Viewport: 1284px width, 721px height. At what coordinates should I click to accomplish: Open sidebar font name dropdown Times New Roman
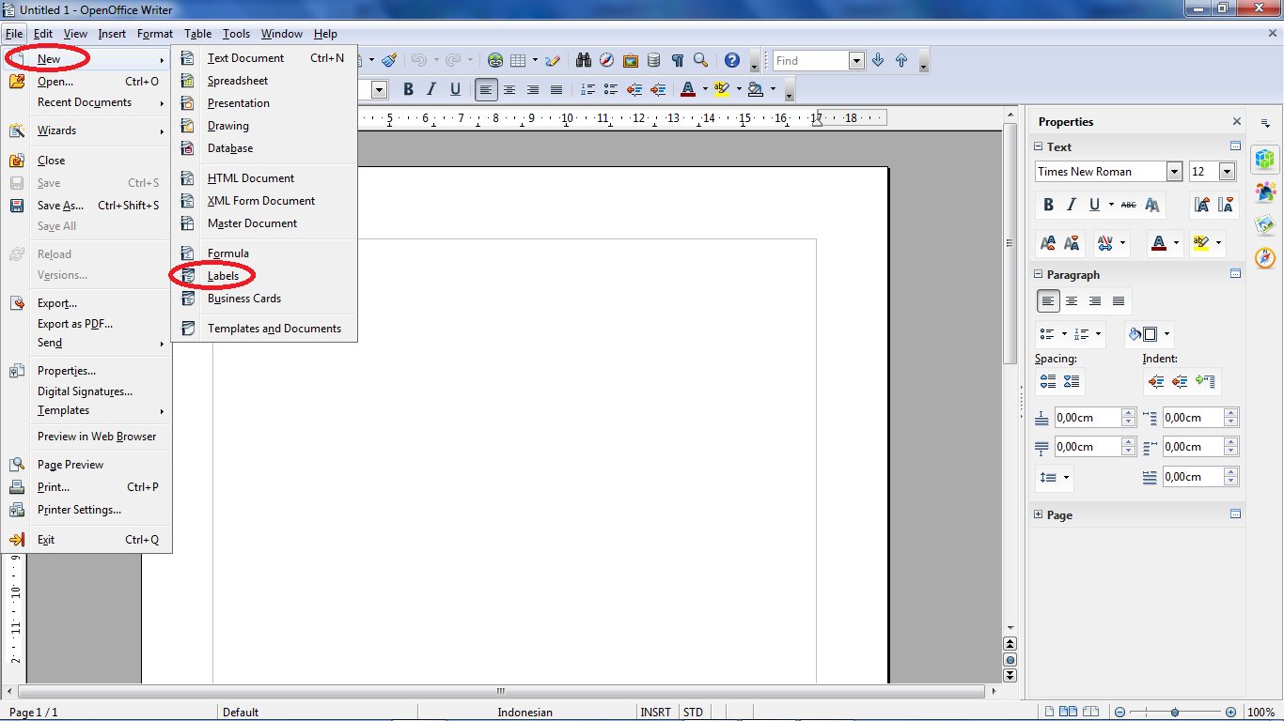[x=1174, y=172]
